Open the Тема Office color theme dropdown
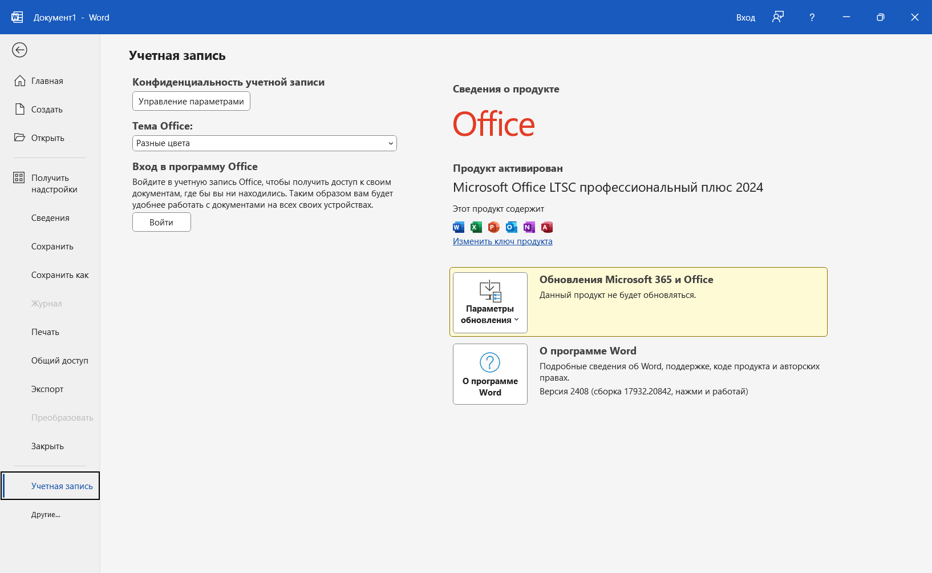932x573 pixels. pyautogui.click(x=265, y=143)
